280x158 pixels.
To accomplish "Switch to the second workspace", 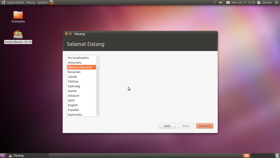I will coord(254,156).
